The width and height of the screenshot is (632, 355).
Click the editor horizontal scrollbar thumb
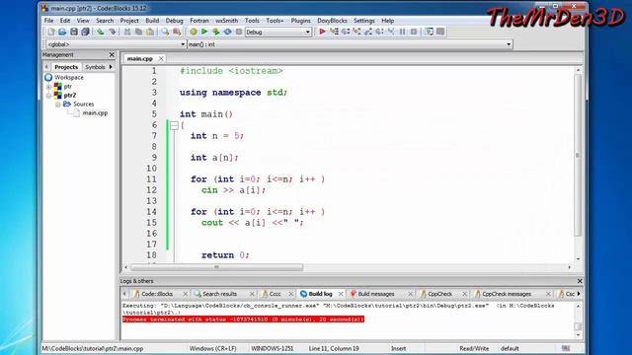pyautogui.click(x=217, y=267)
